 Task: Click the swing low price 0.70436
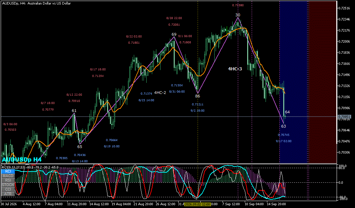(x=80, y=155)
